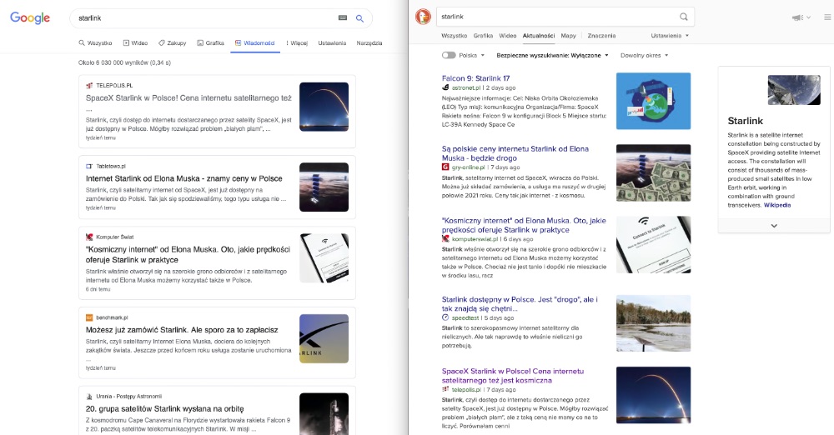Open the Polska region dropdown arrow
The image size is (834, 435).
tap(483, 56)
